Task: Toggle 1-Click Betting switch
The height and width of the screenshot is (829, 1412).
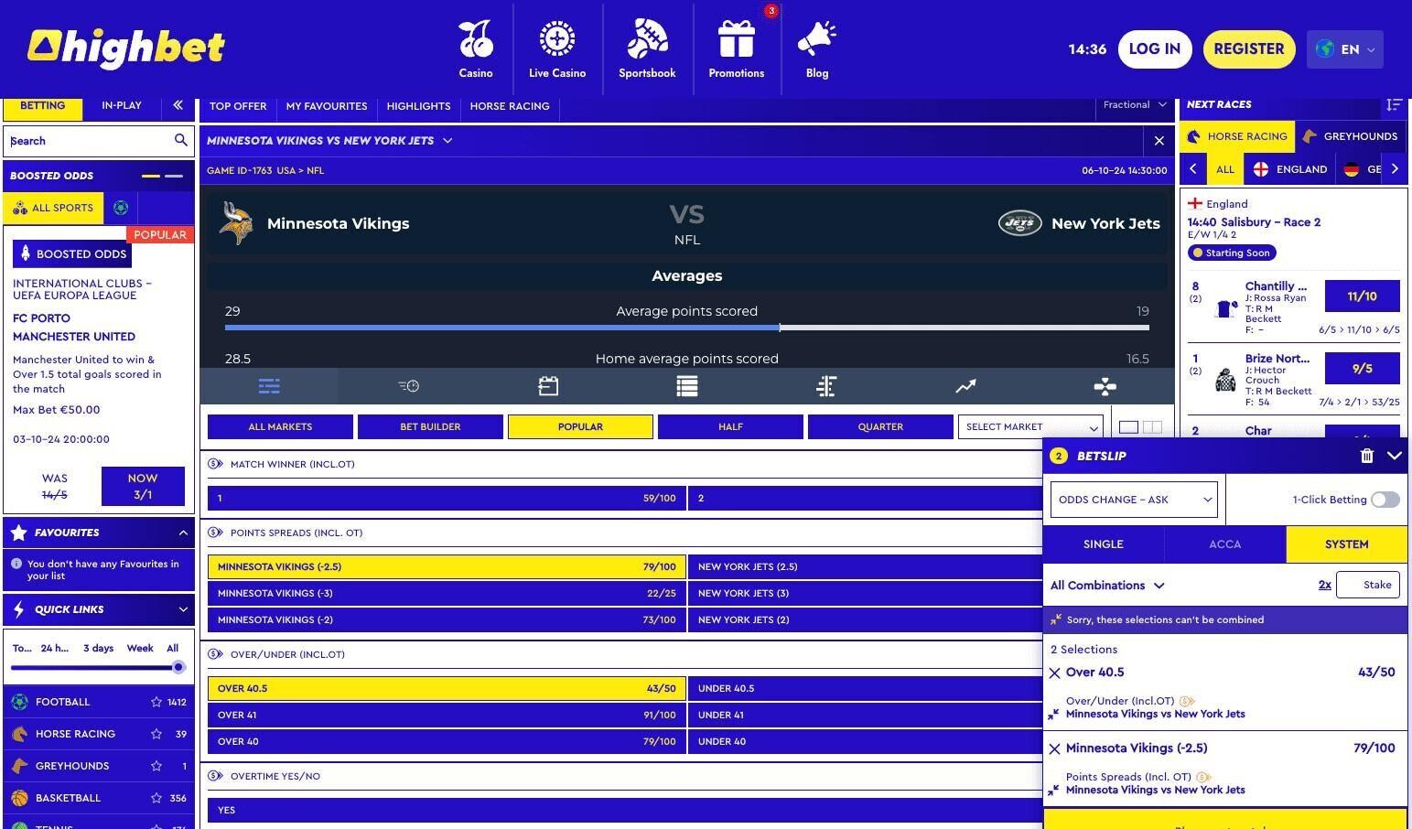Action: click(1385, 500)
